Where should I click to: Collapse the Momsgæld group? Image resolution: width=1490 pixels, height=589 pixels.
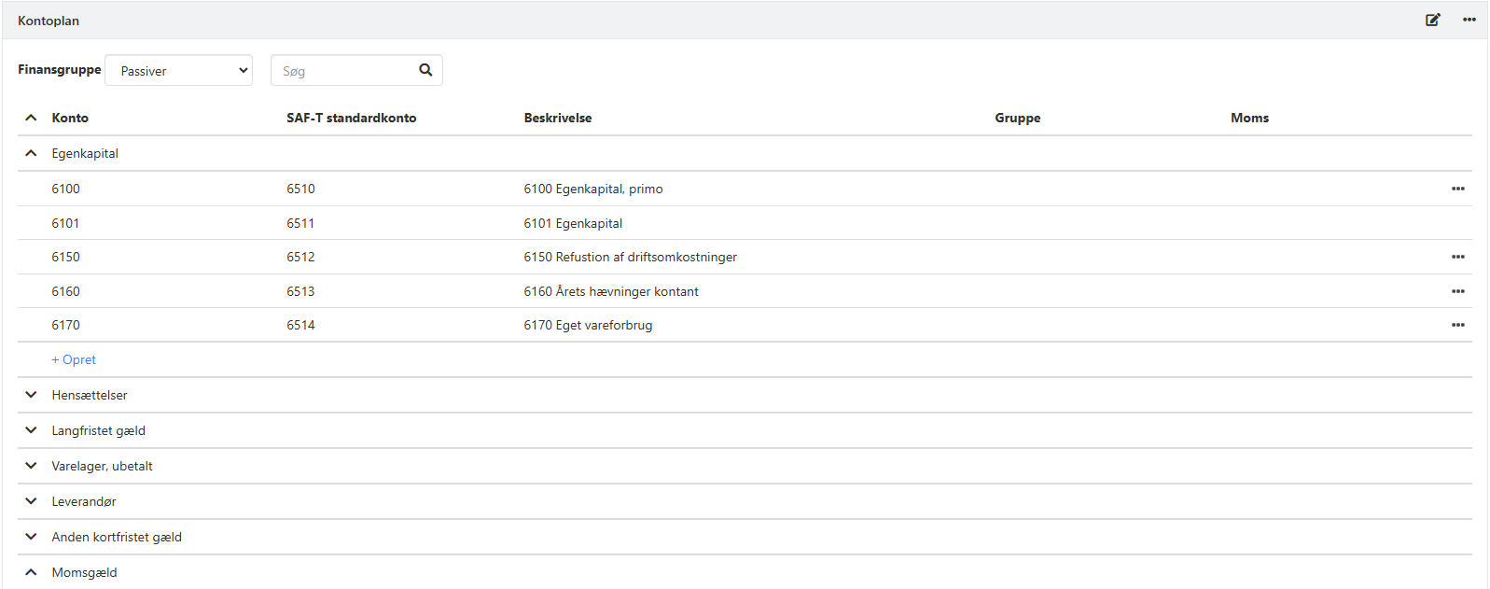click(x=31, y=572)
